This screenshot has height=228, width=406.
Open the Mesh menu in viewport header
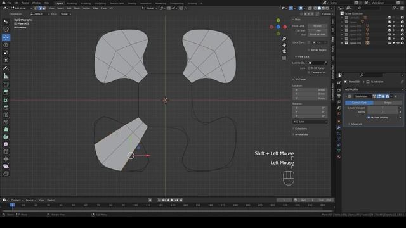point(77,8)
